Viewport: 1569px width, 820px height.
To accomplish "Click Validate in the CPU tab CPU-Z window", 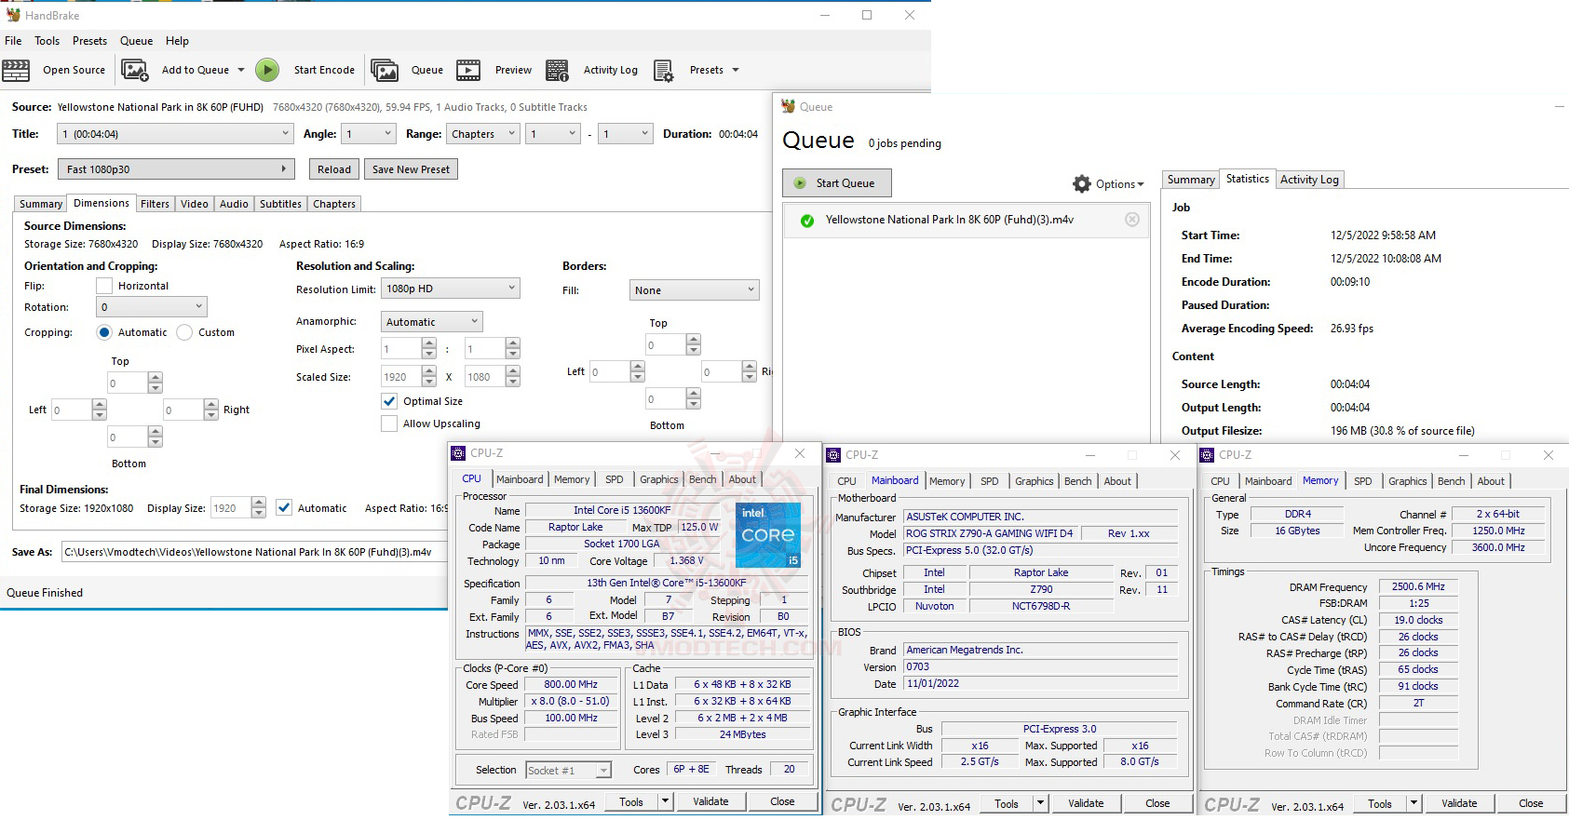I will [x=710, y=801].
